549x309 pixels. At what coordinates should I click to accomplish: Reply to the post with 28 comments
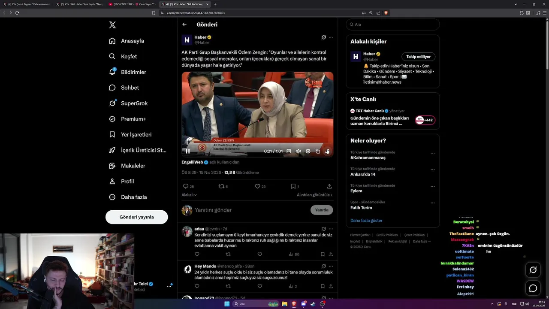point(188,186)
